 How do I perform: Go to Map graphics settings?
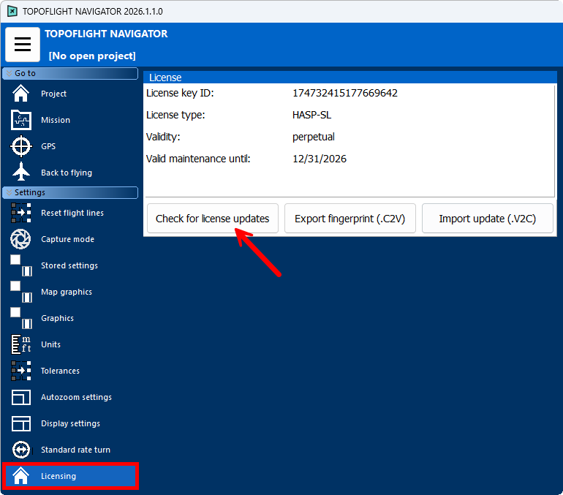(x=66, y=292)
